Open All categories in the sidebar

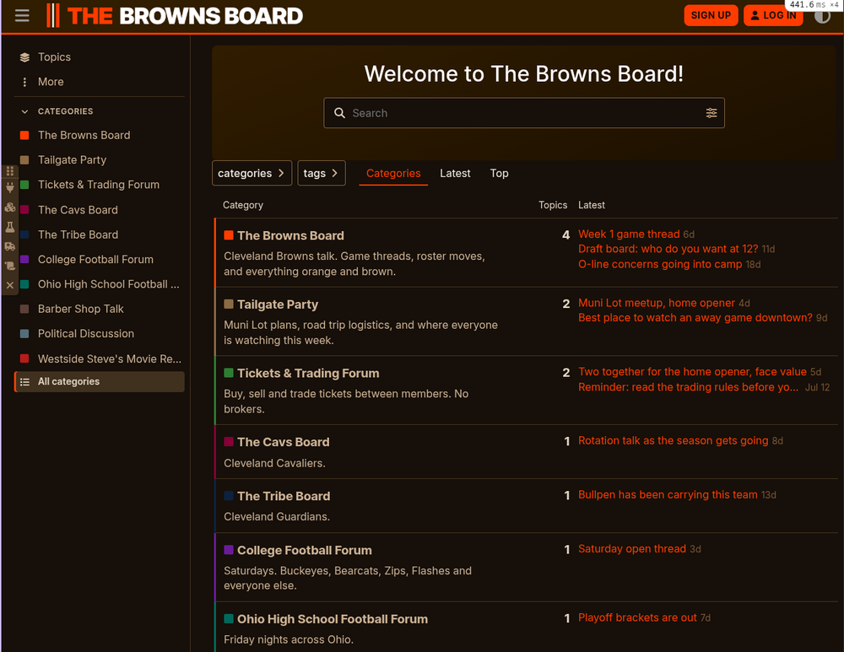tap(100, 381)
